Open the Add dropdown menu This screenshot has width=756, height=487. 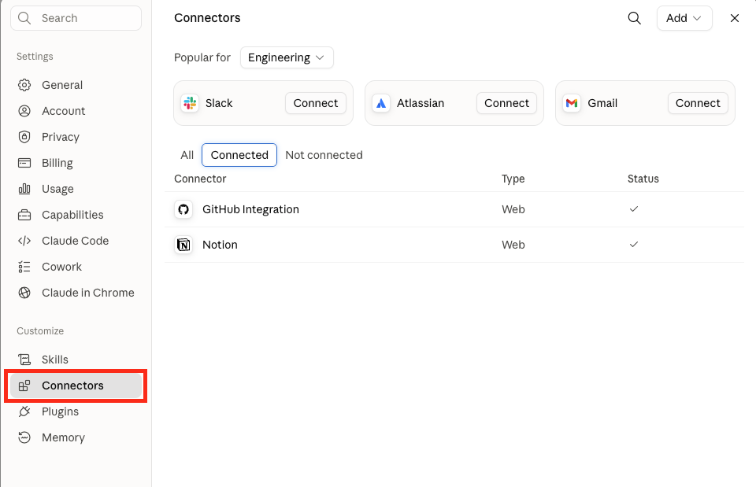click(x=684, y=18)
